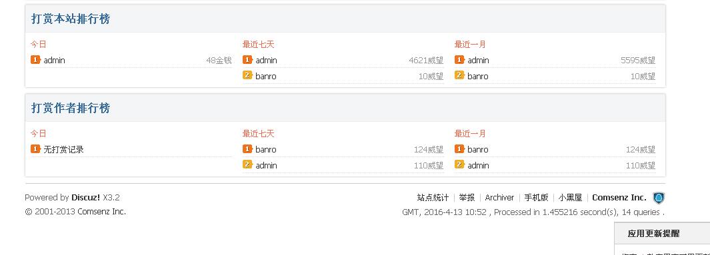Switch to 手机版 mobile version

[x=536, y=198]
